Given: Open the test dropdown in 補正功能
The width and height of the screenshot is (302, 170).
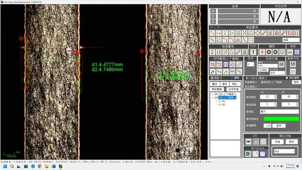Looking at the screenshot, I should 284,151.
